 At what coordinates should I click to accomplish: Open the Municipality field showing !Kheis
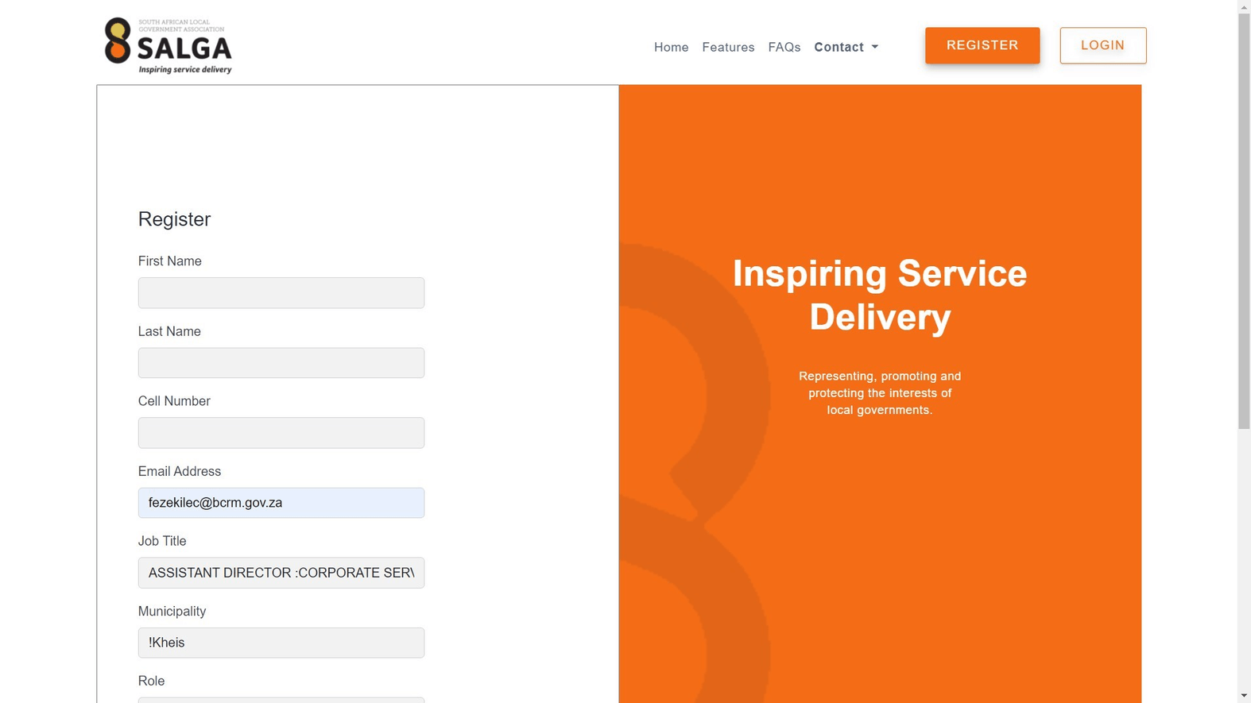click(281, 643)
